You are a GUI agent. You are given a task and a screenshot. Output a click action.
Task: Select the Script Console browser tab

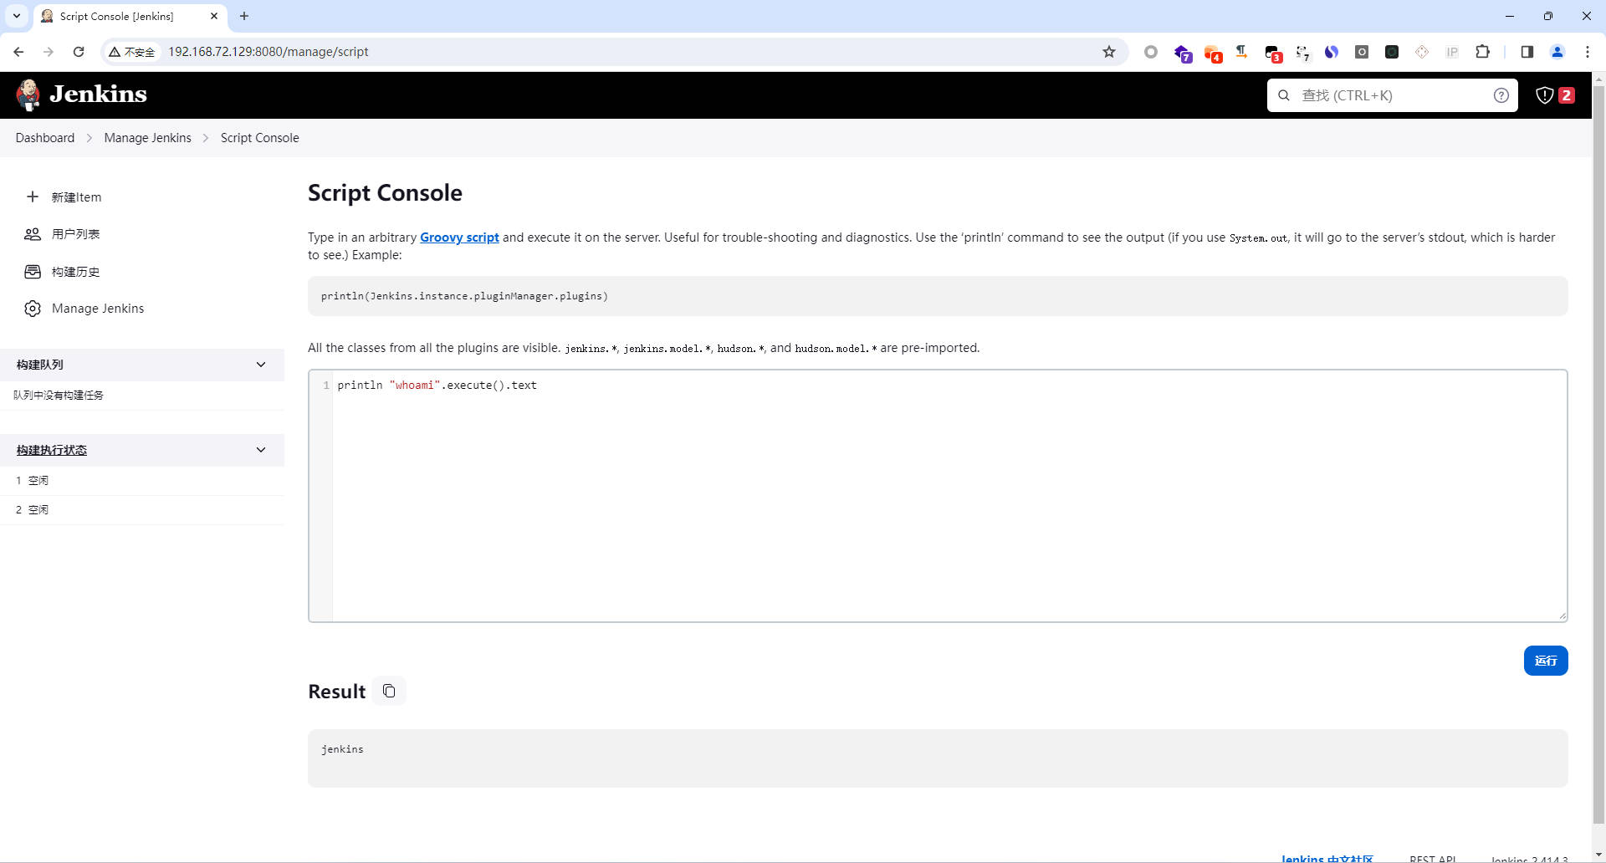pos(130,16)
